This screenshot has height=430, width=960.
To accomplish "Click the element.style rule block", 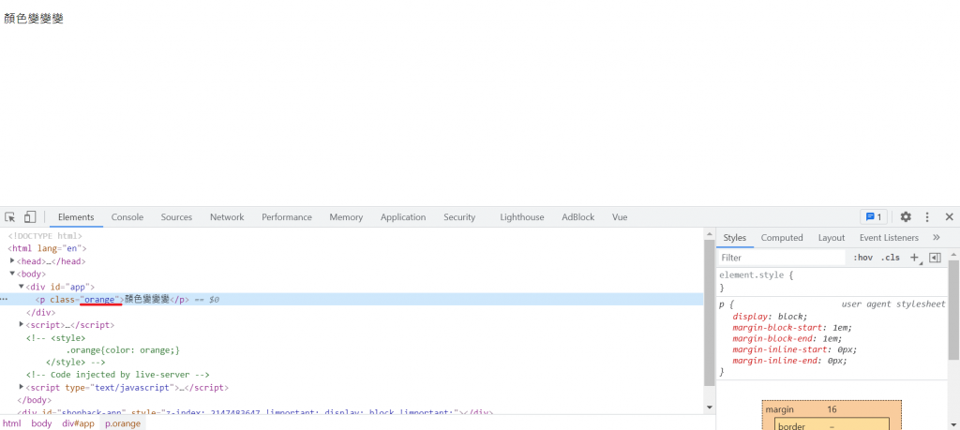I will pyautogui.click(x=832, y=281).
